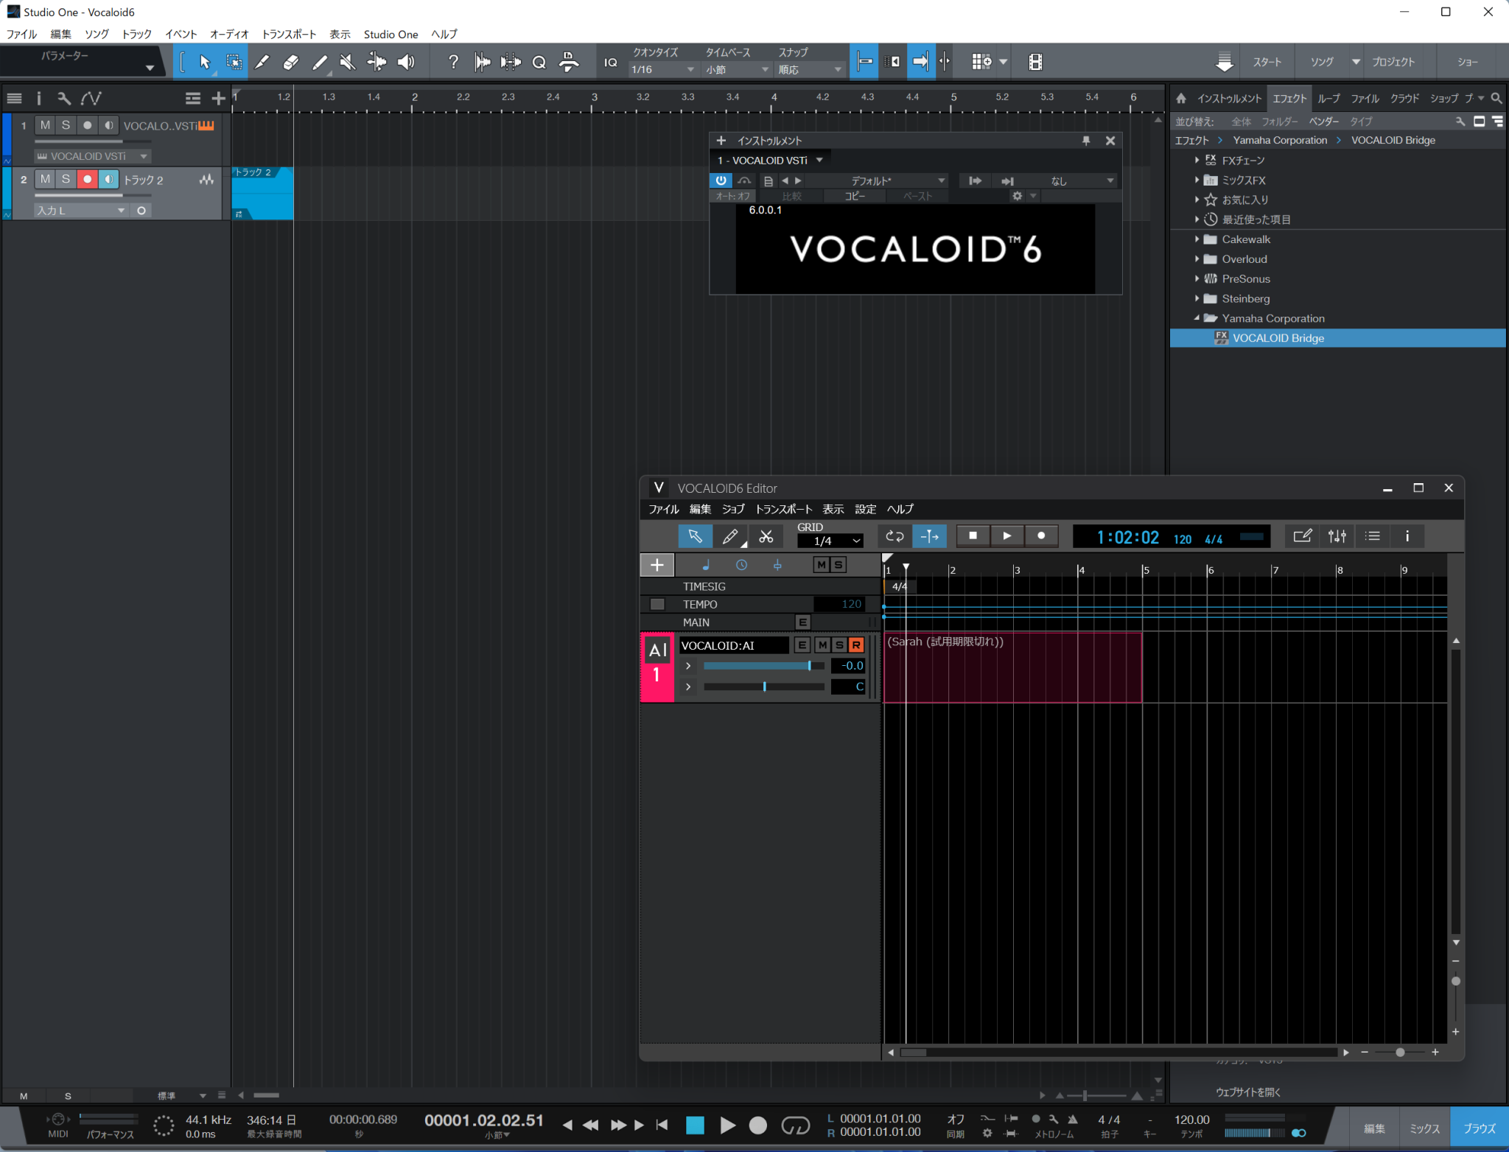Select the pencil tool in VOCALOID6 Editor
This screenshot has height=1152, width=1509.
(x=730, y=536)
